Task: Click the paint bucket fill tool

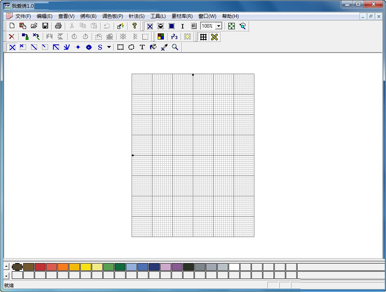Action: 153,47
